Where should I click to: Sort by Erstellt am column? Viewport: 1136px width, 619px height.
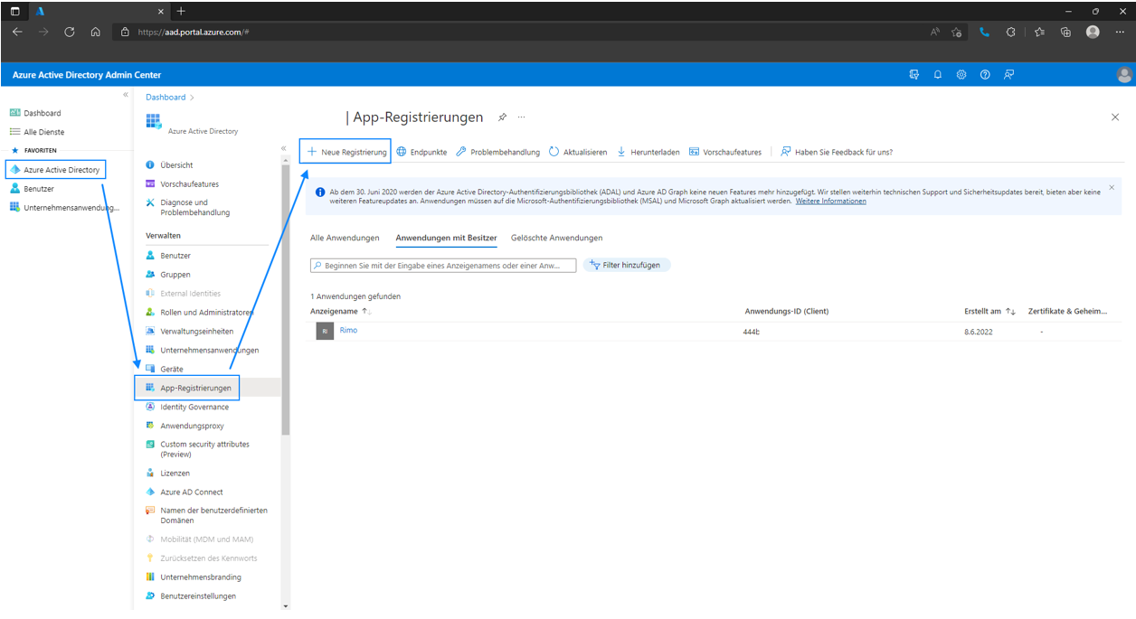[x=989, y=312]
